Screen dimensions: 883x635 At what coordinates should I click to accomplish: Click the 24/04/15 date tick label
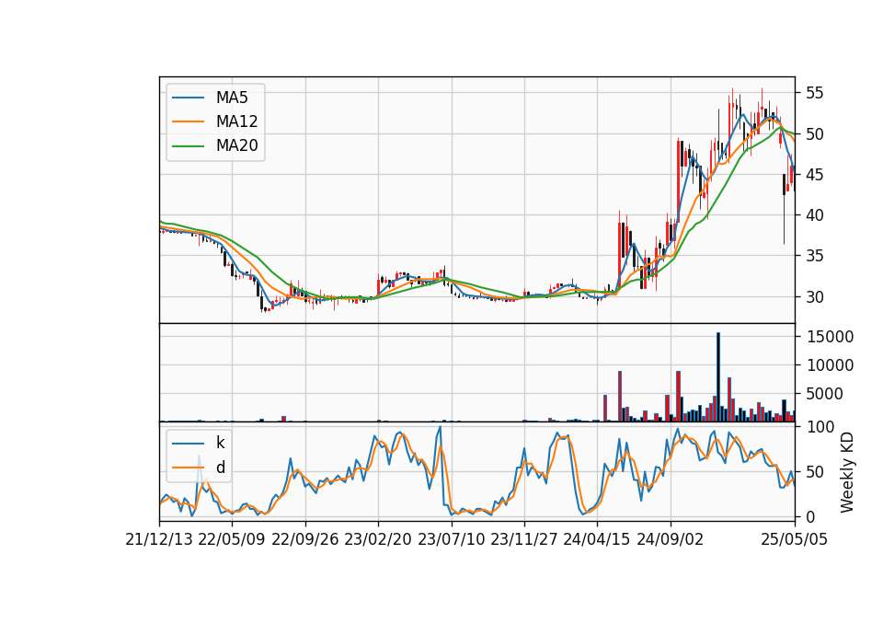coord(597,539)
